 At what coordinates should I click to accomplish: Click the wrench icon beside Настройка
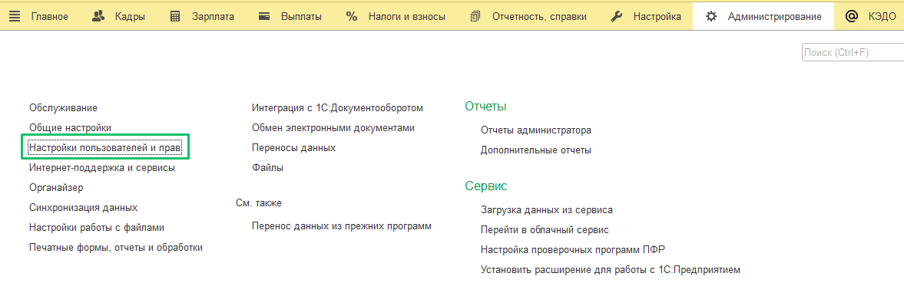pyautogui.click(x=616, y=17)
